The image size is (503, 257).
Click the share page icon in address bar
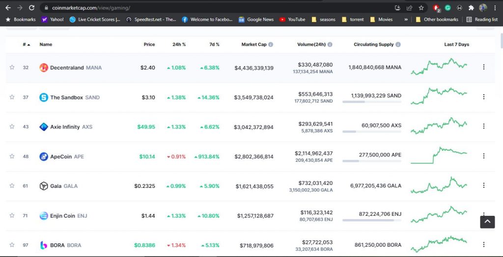pos(409,8)
